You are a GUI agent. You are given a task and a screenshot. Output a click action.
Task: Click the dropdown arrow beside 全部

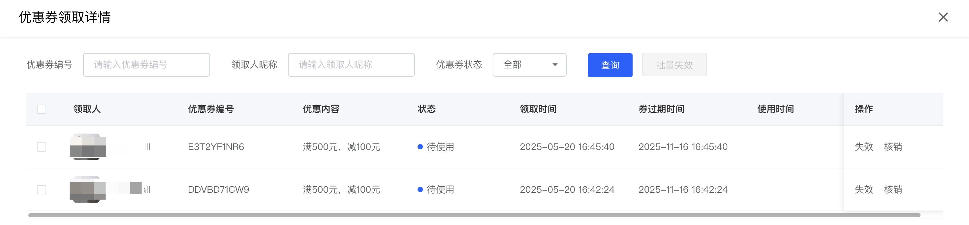(555, 65)
